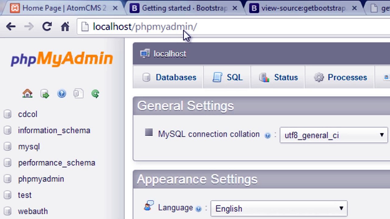The image size is (390, 219).
Task: Click the localhost server breadcrumb link
Action: tap(170, 54)
